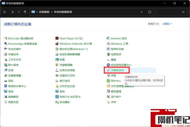Expand chevron before 控制面板 breadcrumb
This screenshot has height=127, width=190.
tap(37, 12)
